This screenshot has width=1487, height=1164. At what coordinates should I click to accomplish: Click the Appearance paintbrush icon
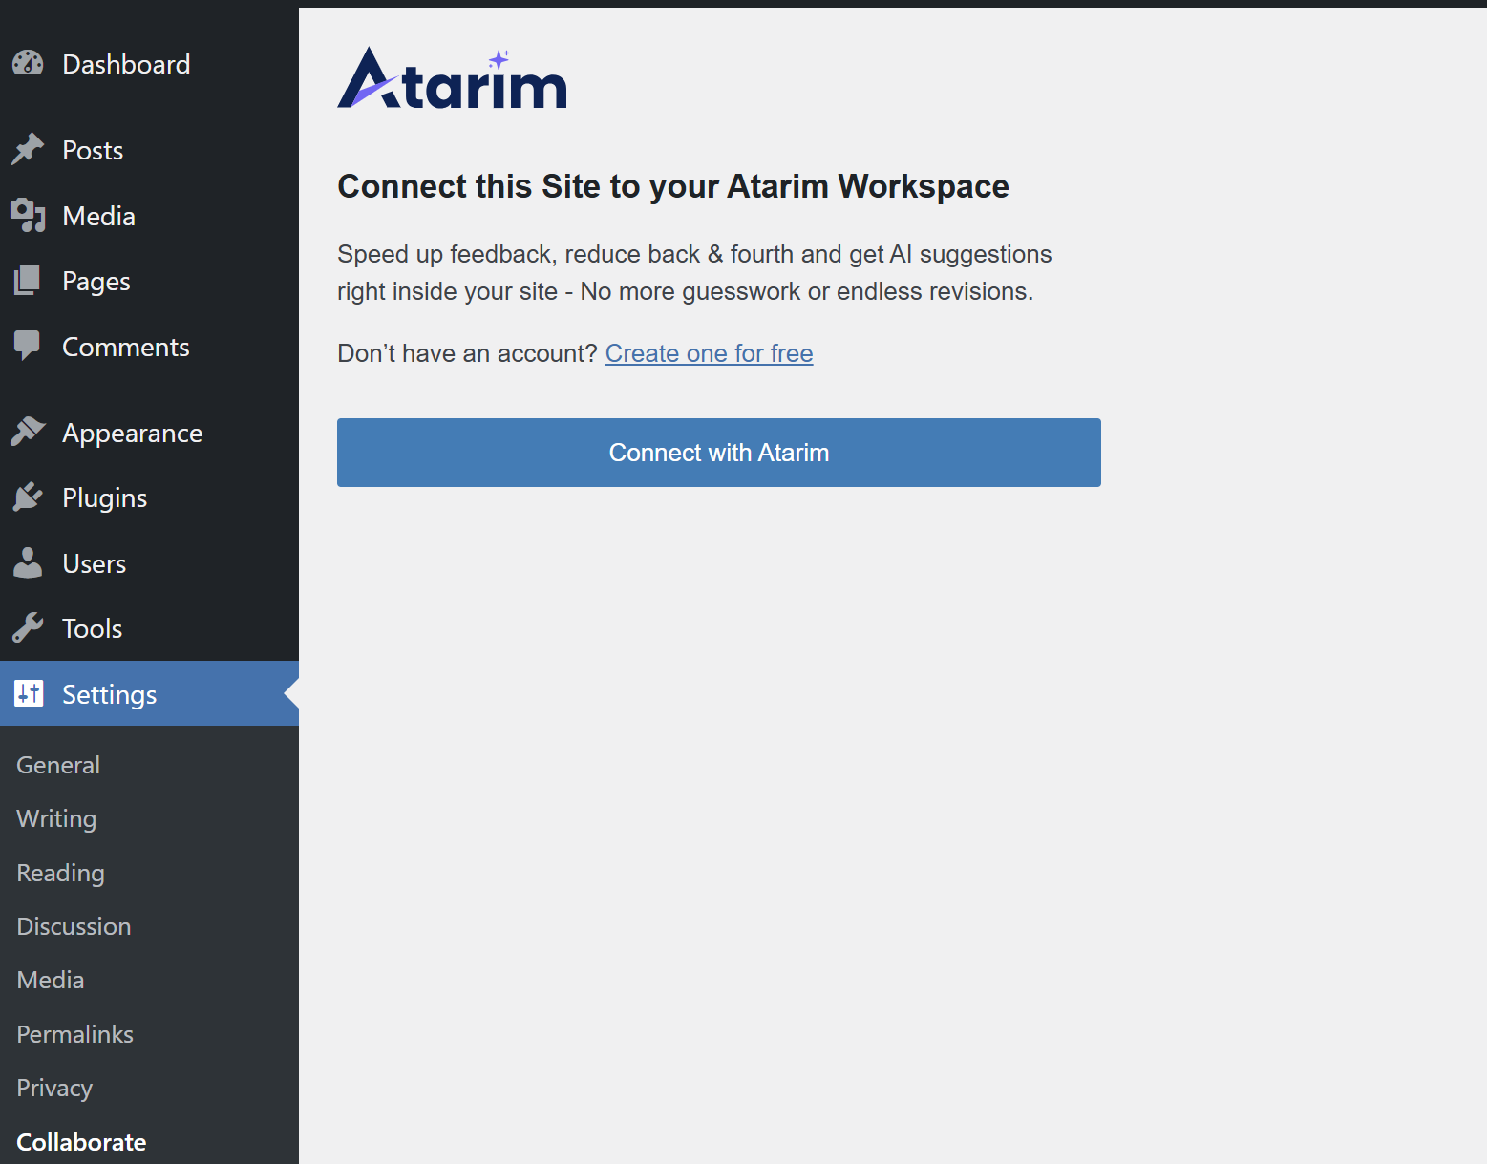point(28,432)
